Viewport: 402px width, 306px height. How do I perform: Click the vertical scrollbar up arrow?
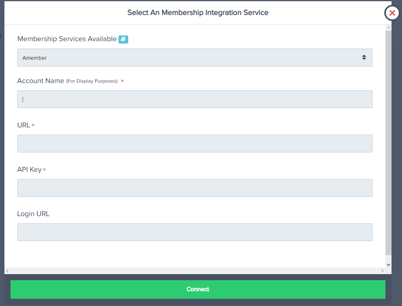pos(388,27)
